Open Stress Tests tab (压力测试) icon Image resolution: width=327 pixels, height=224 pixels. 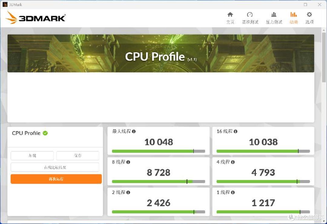pos(274,15)
